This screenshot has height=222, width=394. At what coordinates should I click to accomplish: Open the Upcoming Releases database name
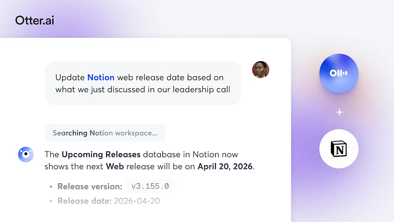pyautogui.click(x=101, y=155)
